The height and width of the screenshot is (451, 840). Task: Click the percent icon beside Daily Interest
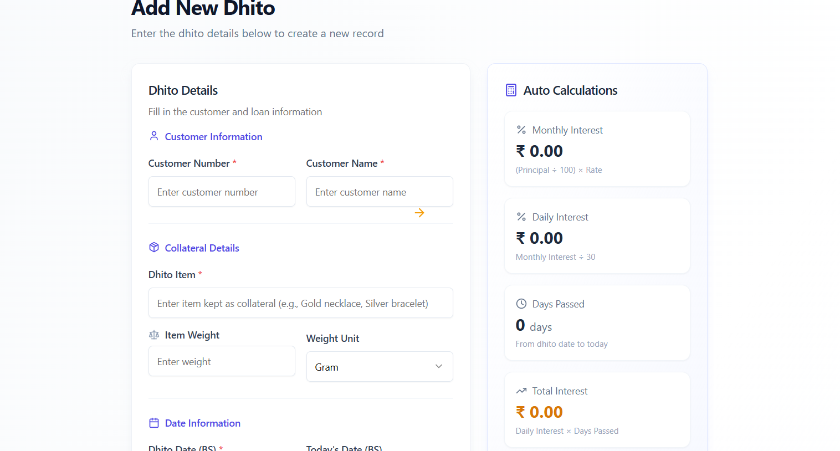[521, 217]
